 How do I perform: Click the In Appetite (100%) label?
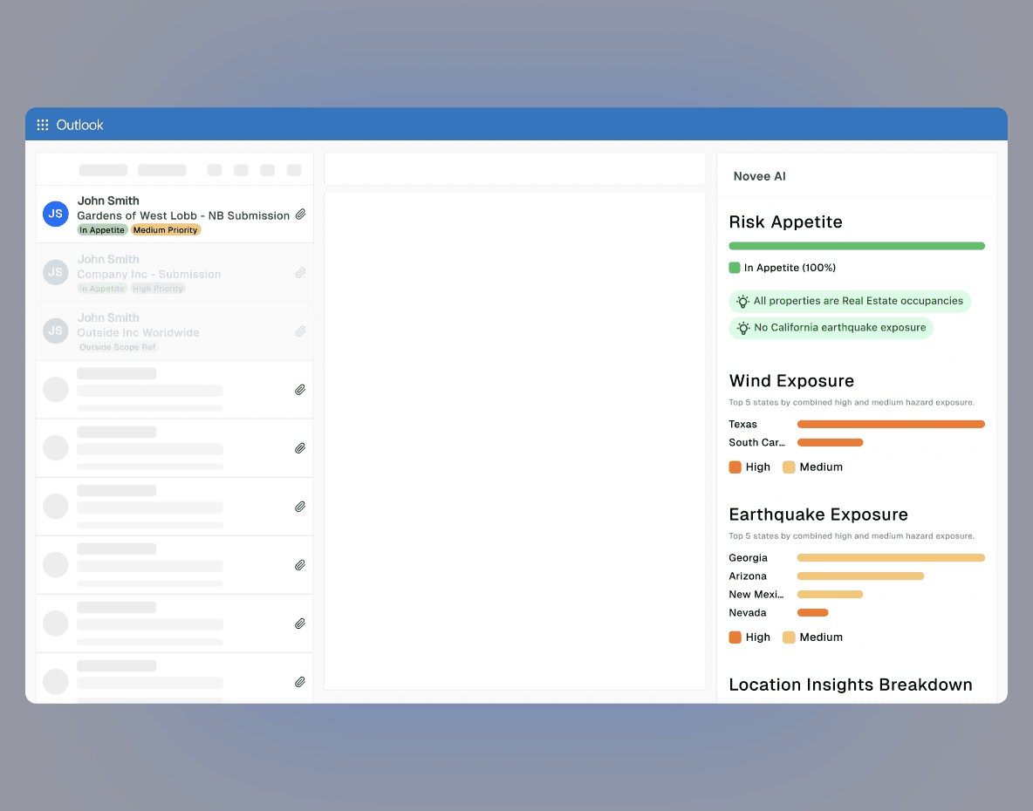click(790, 268)
